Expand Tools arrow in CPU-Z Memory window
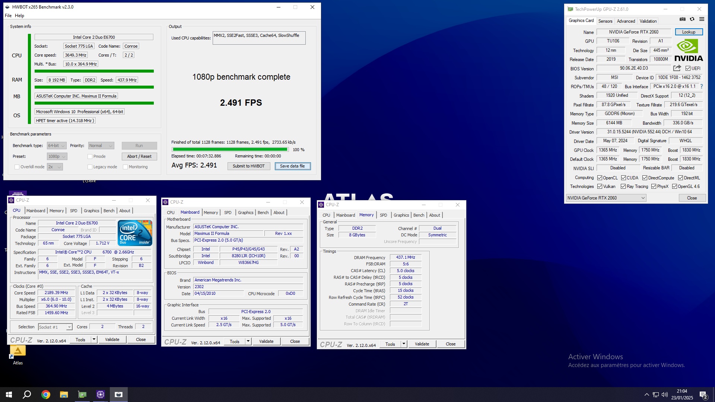Viewport: 715px width, 402px height. (x=404, y=344)
